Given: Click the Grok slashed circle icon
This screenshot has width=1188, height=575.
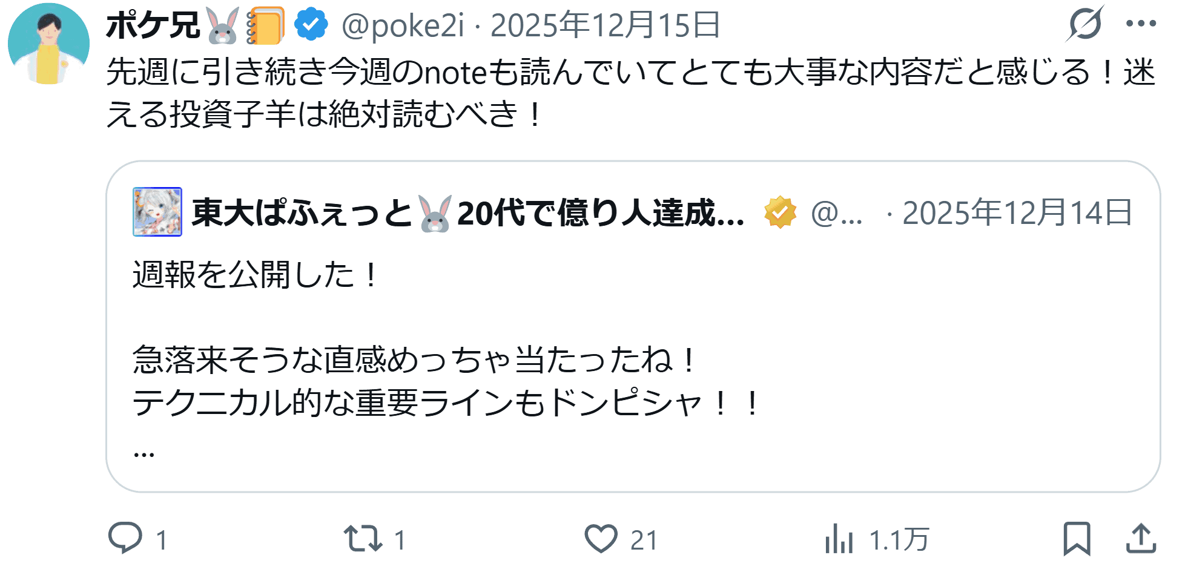Looking at the screenshot, I should (x=1085, y=24).
